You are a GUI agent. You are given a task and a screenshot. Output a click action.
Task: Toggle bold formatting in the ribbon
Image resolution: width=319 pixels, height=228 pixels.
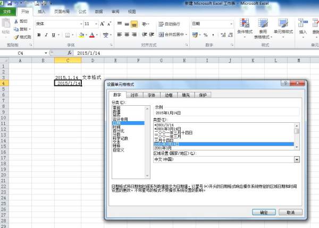[39, 35]
